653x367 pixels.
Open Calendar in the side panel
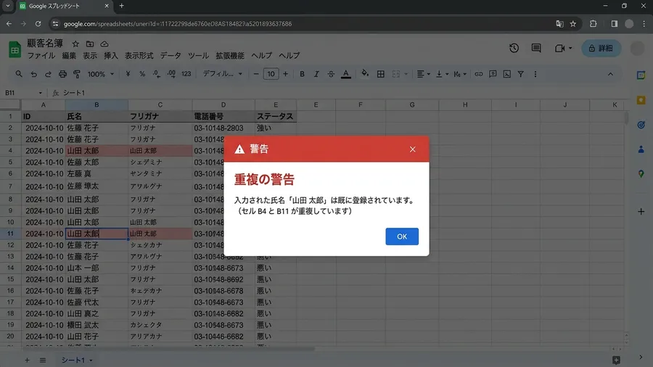[x=641, y=75]
